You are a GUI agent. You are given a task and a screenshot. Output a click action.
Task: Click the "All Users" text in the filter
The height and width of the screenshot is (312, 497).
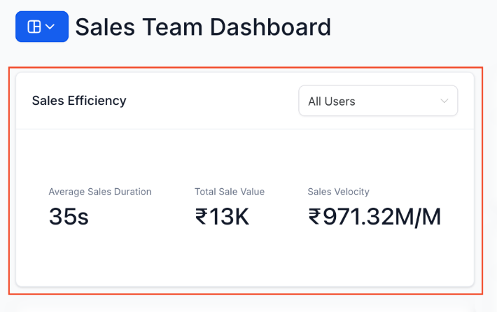[332, 101]
